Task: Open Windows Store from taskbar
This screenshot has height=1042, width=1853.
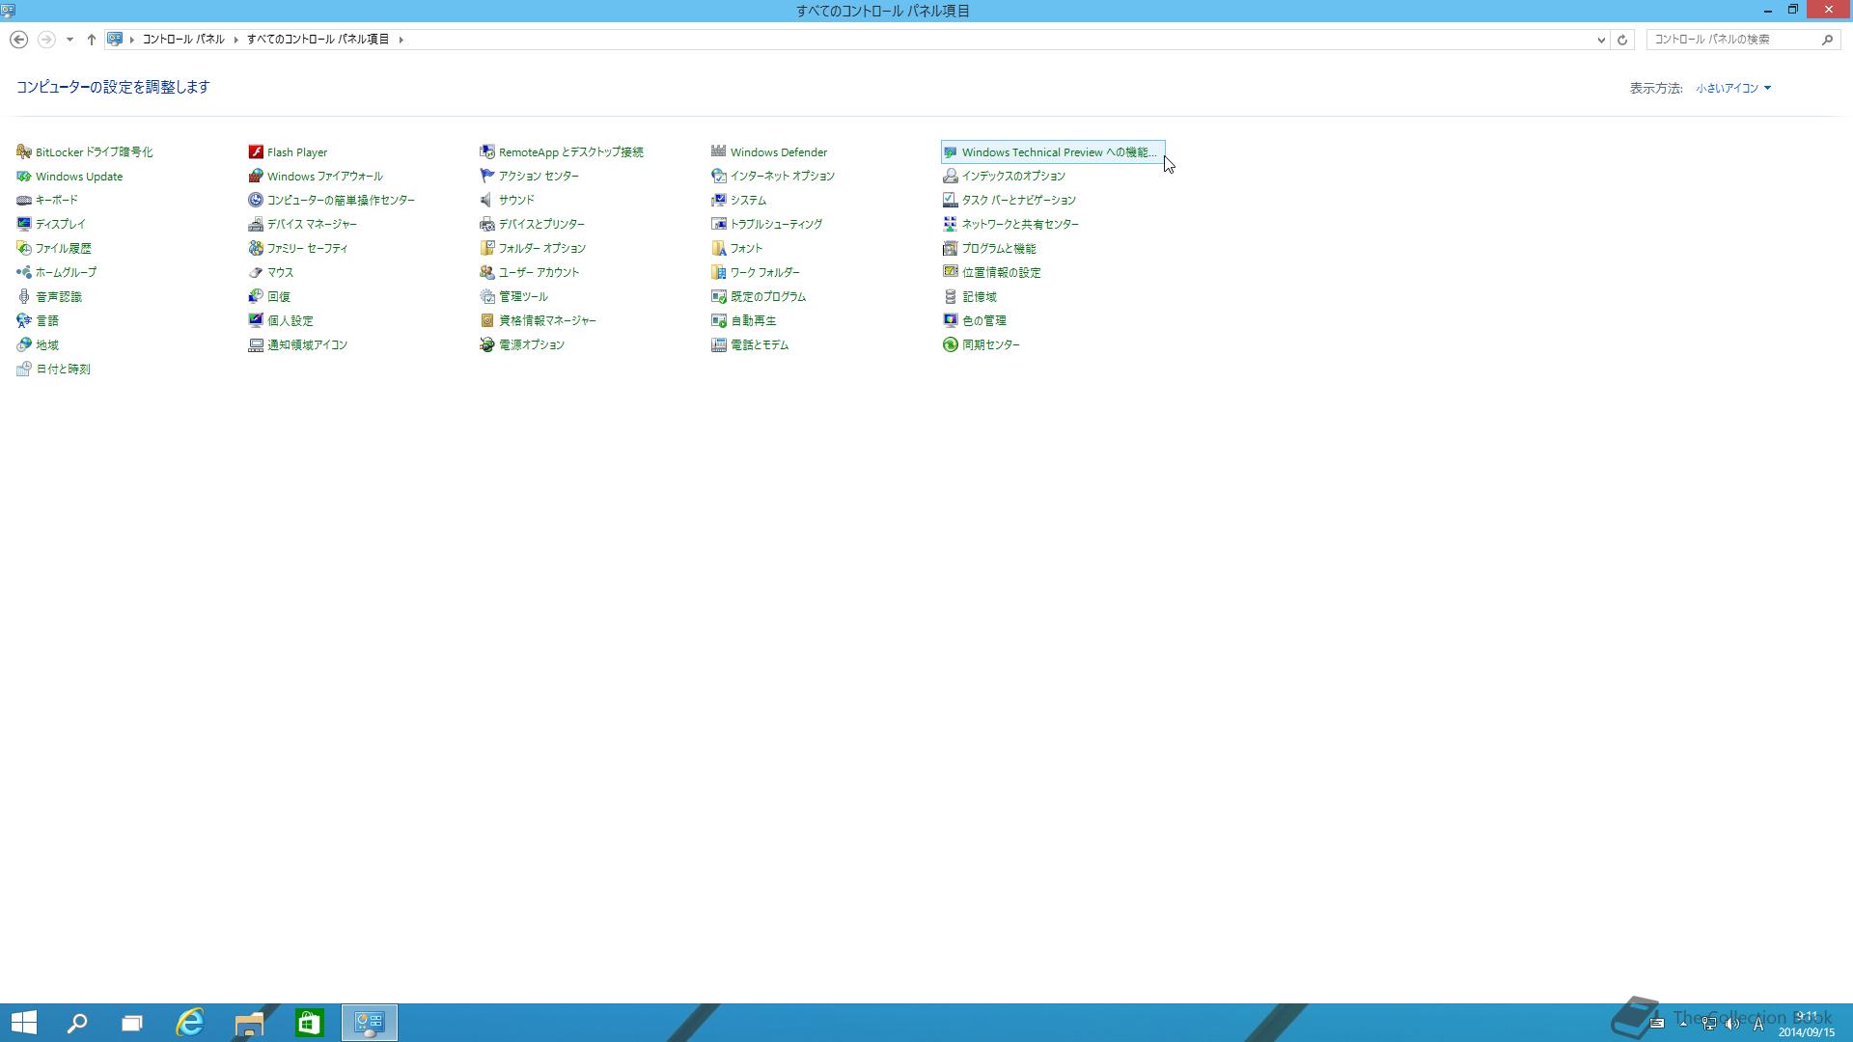Action: point(309,1023)
